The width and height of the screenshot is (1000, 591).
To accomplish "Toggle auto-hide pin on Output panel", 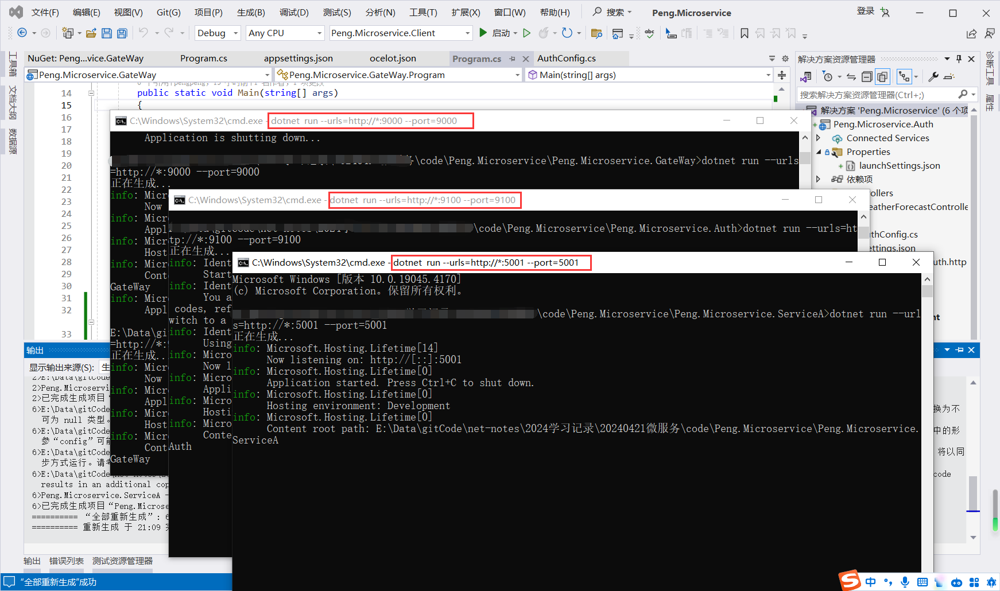I will pos(959,350).
